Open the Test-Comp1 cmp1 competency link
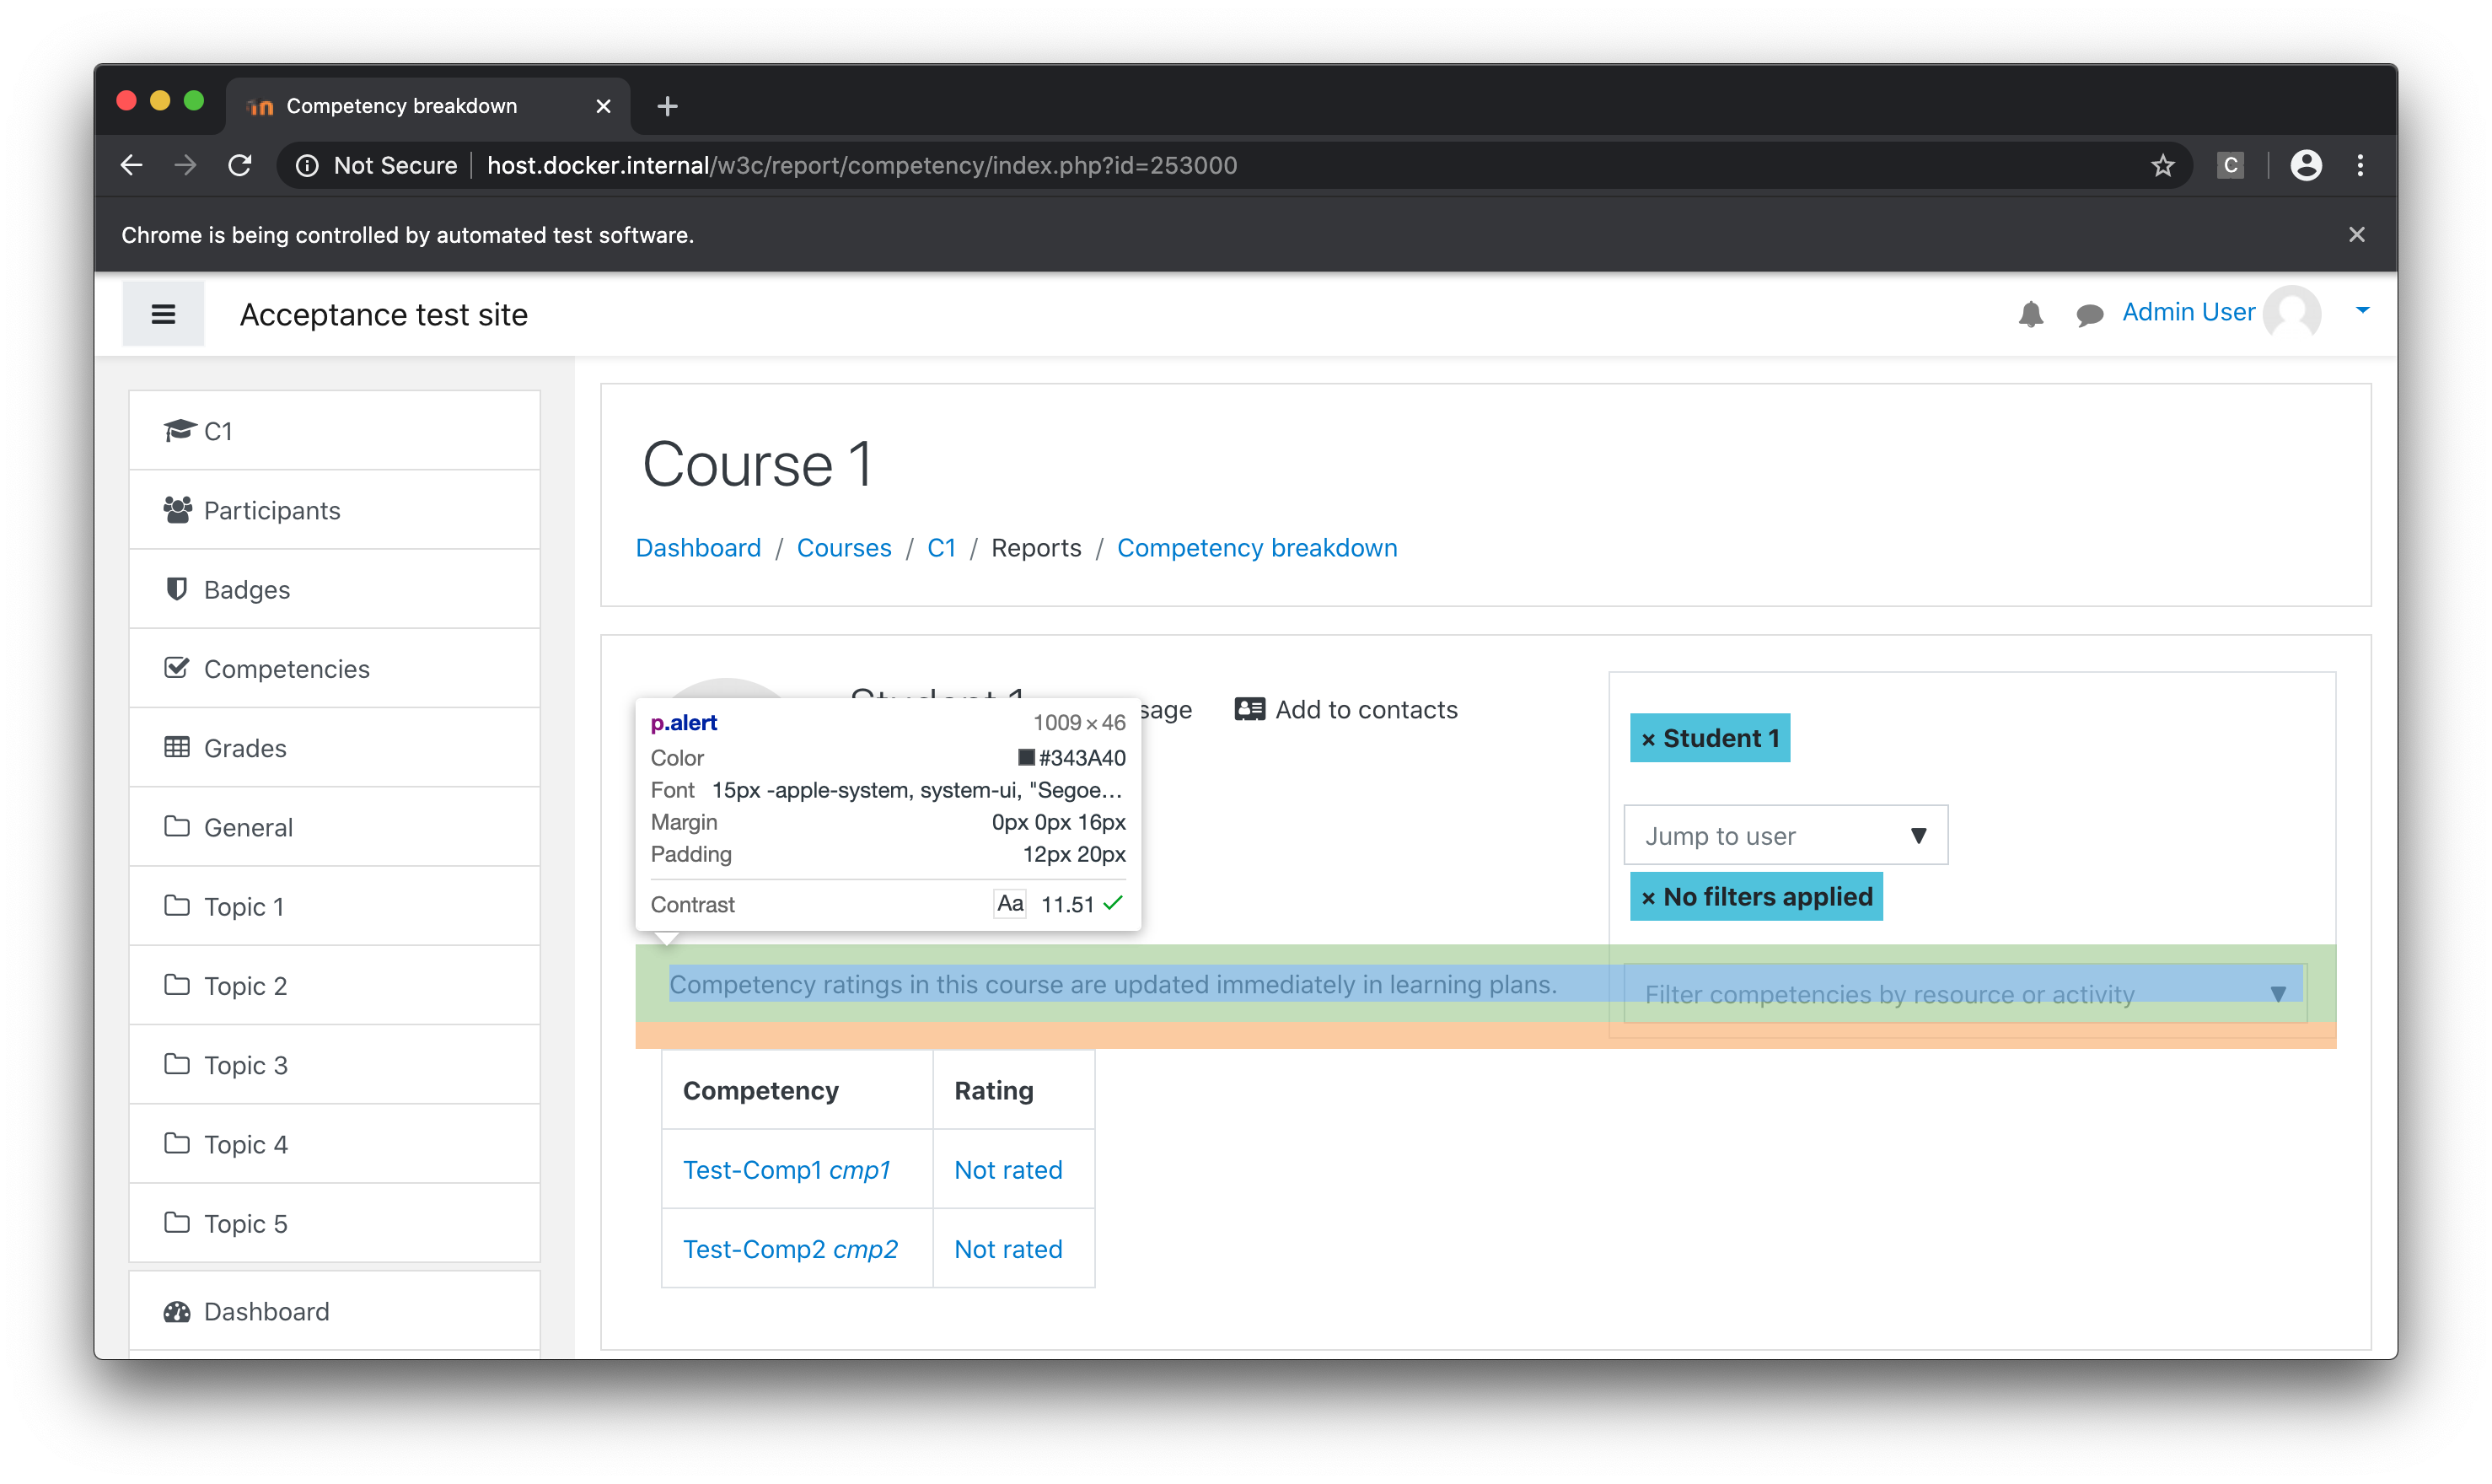 click(x=786, y=1170)
